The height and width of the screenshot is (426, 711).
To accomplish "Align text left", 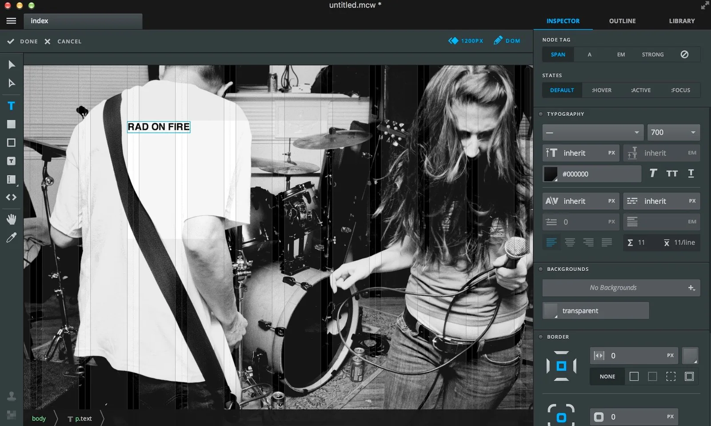I will [x=551, y=242].
